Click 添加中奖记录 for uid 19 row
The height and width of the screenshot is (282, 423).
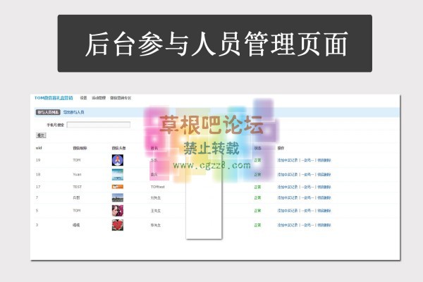[x=288, y=160]
